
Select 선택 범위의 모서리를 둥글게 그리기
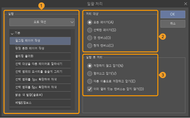click(40, 72)
